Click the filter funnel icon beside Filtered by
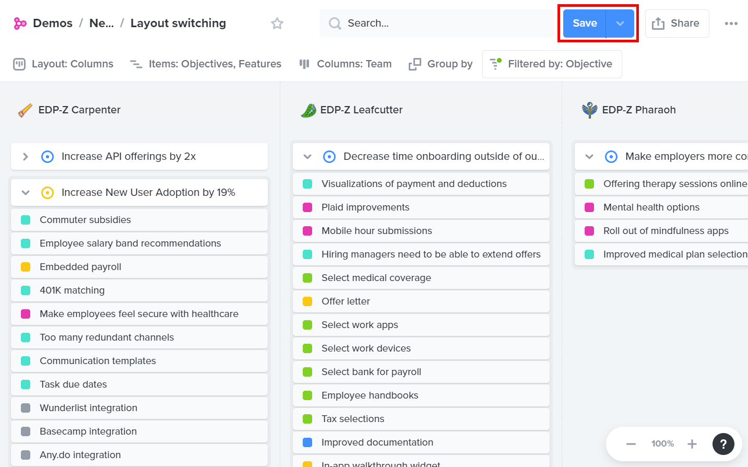 (495, 63)
